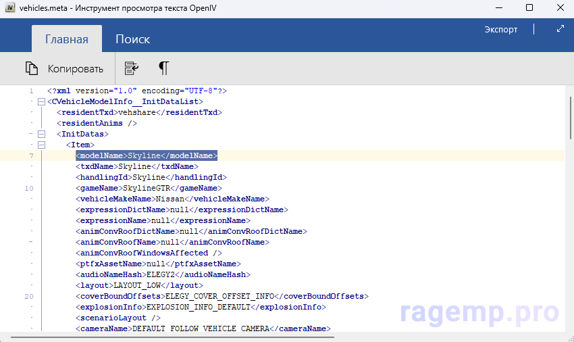Viewport: 574px width, 342px height.
Task: Click the Копировать text label
Action: pos(75,69)
